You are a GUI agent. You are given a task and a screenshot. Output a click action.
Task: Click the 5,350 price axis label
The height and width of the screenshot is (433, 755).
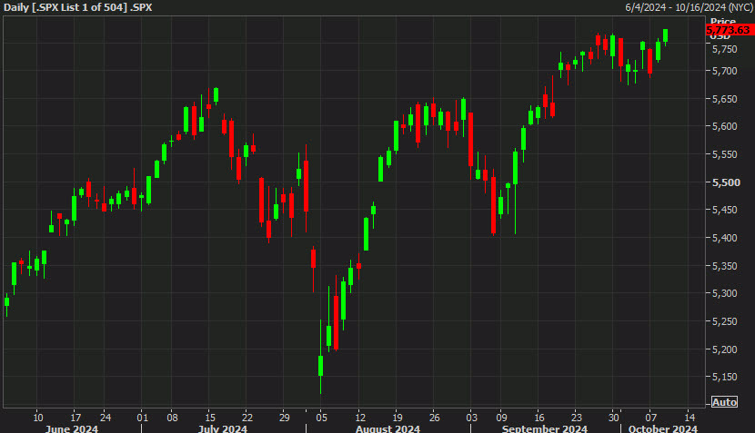click(x=725, y=266)
